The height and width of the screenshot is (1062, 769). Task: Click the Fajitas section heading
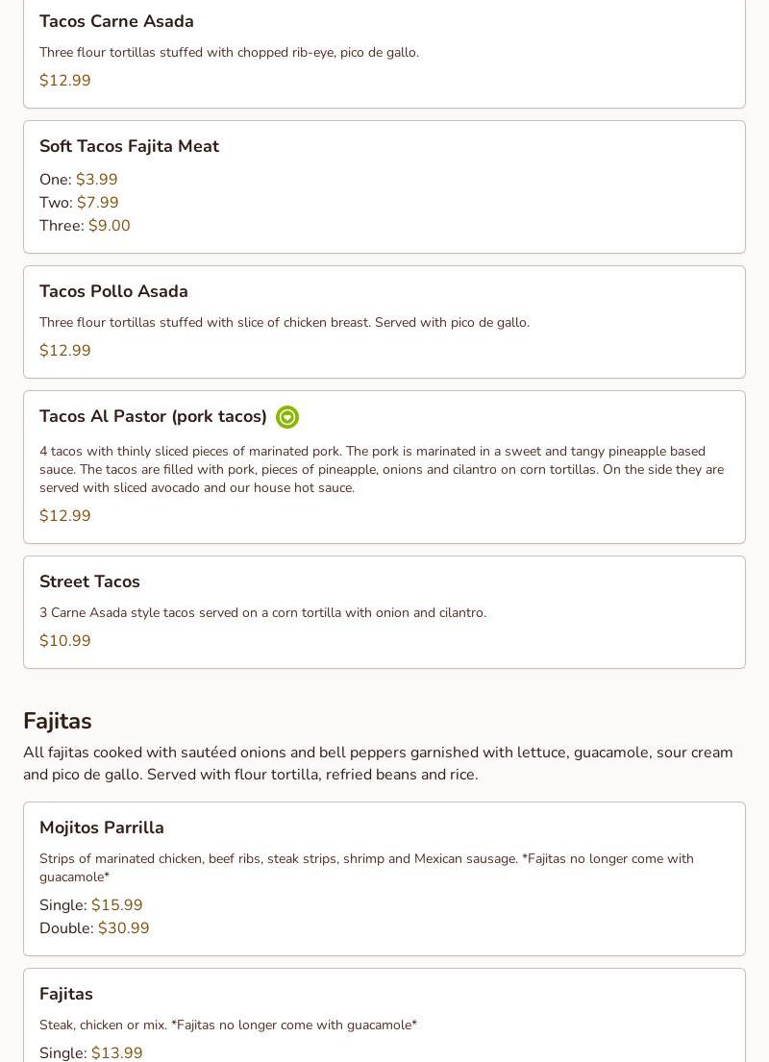pos(58,721)
